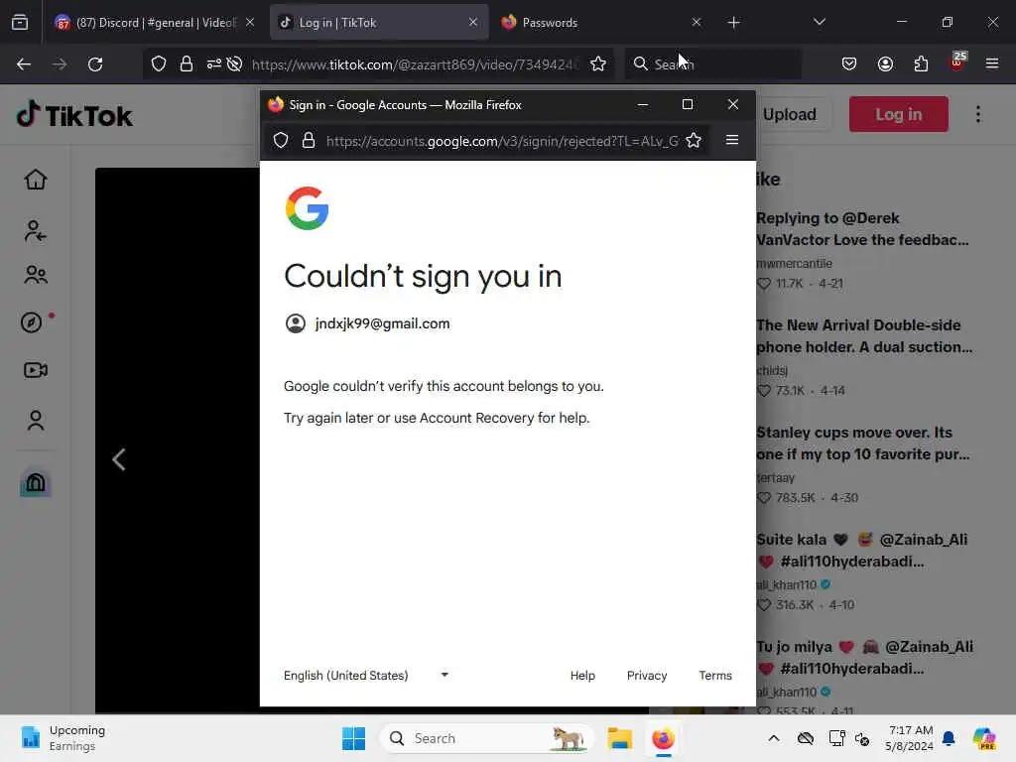The image size is (1016, 762).
Task: Click the popup tracking protection shield icon
Action: [x=281, y=141]
